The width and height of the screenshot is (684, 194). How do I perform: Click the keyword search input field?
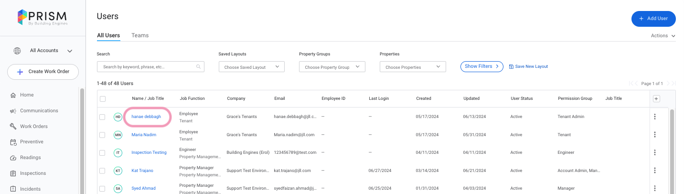click(x=149, y=67)
